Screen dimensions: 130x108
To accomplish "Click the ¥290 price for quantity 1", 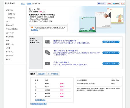I will [62, 84].
